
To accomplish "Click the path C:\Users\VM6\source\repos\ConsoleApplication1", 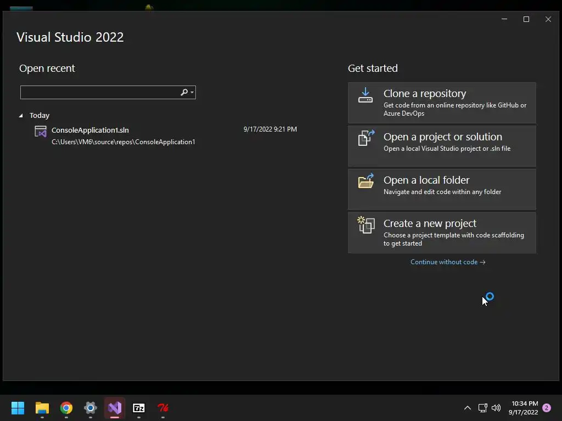I will pos(123,142).
